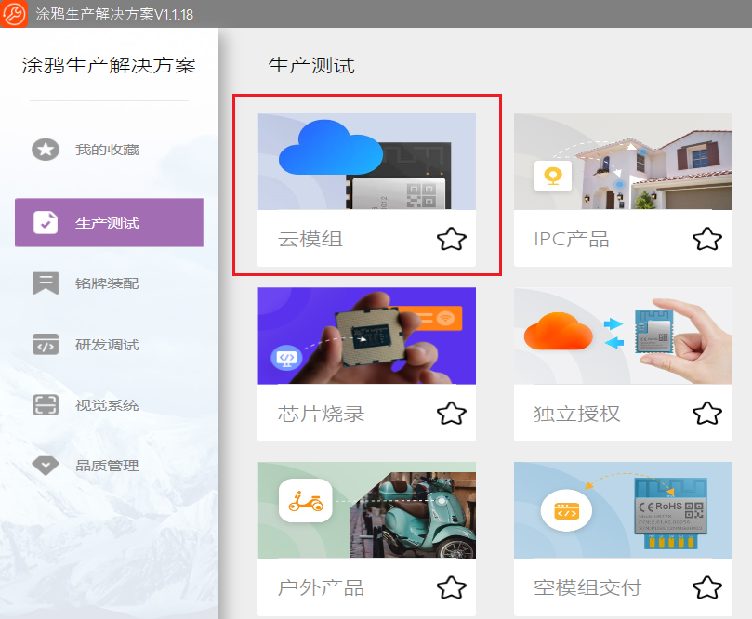The height and width of the screenshot is (619, 752).
Task: Click the star icon beside 我的收藏
Action: (x=46, y=149)
